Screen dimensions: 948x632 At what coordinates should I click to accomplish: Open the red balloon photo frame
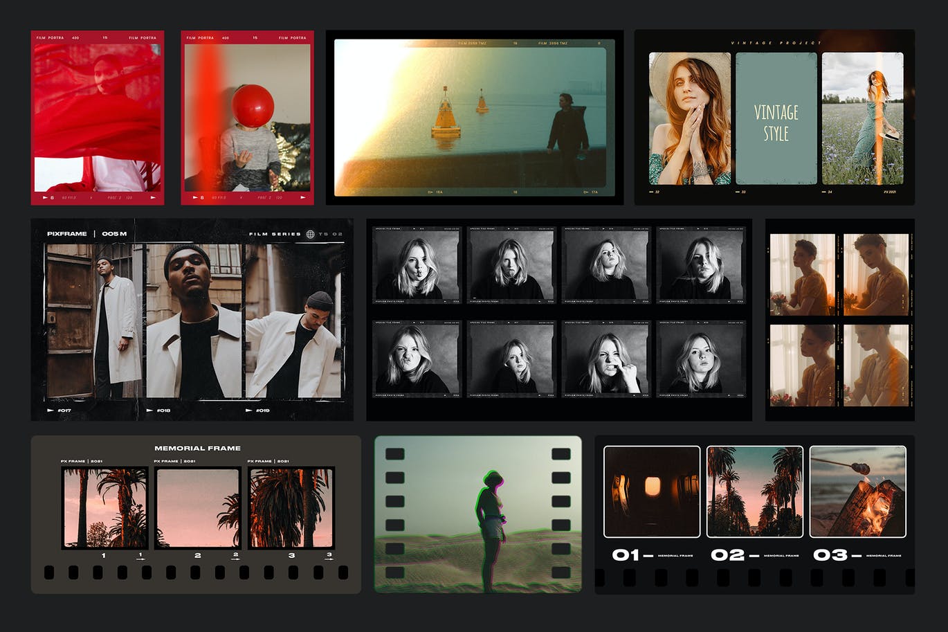click(248, 118)
